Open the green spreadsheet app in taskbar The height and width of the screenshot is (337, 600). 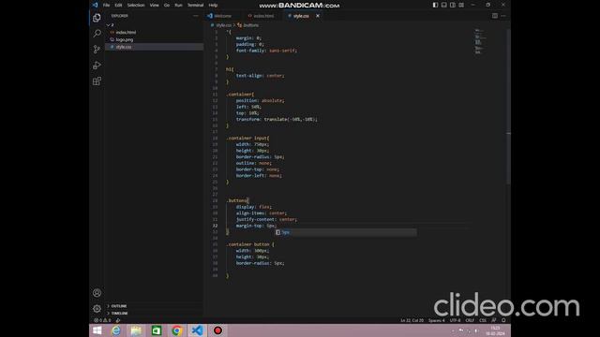click(x=157, y=330)
